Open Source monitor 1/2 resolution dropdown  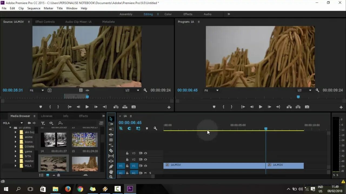(x=132, y=91)
